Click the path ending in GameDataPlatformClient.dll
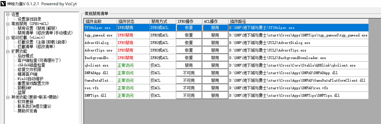Screen dimensions: 381x124 [x=298, y=80]
